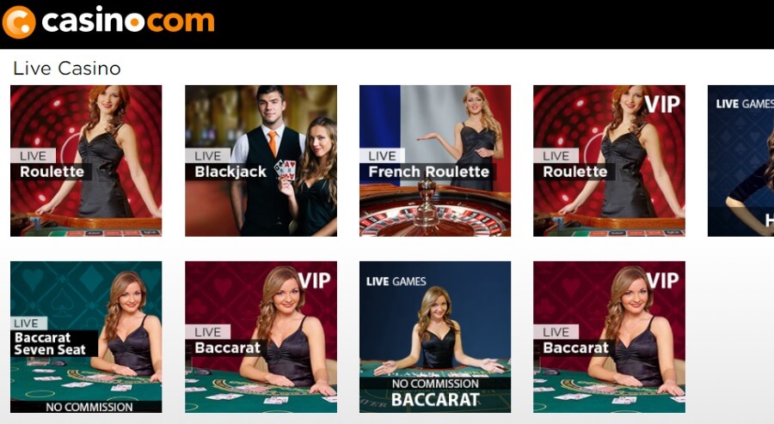Viewport: 774px width, 424px height.
Task: Click the playing cards held by dealer
Action: pos(286,169)
